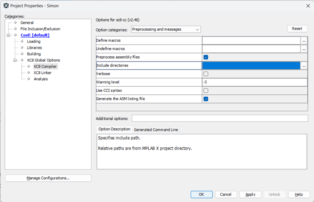Image resolution: width=314 pixels, height=202 pixels.
Task: Select General category in tree
Action: click(27, 23)
